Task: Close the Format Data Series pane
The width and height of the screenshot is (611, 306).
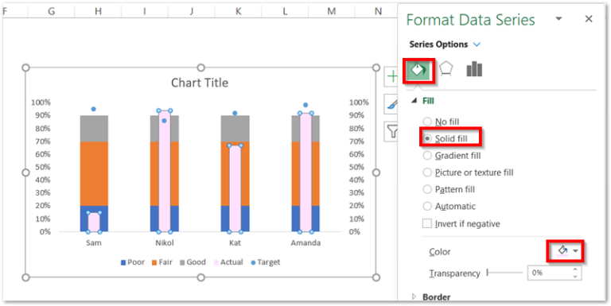Action: [x=589, y=19]
